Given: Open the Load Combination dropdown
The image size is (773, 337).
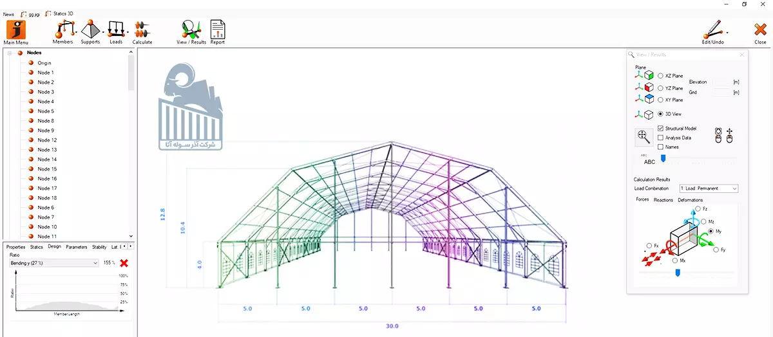Looking at the screenshot, I should [709, 188].
